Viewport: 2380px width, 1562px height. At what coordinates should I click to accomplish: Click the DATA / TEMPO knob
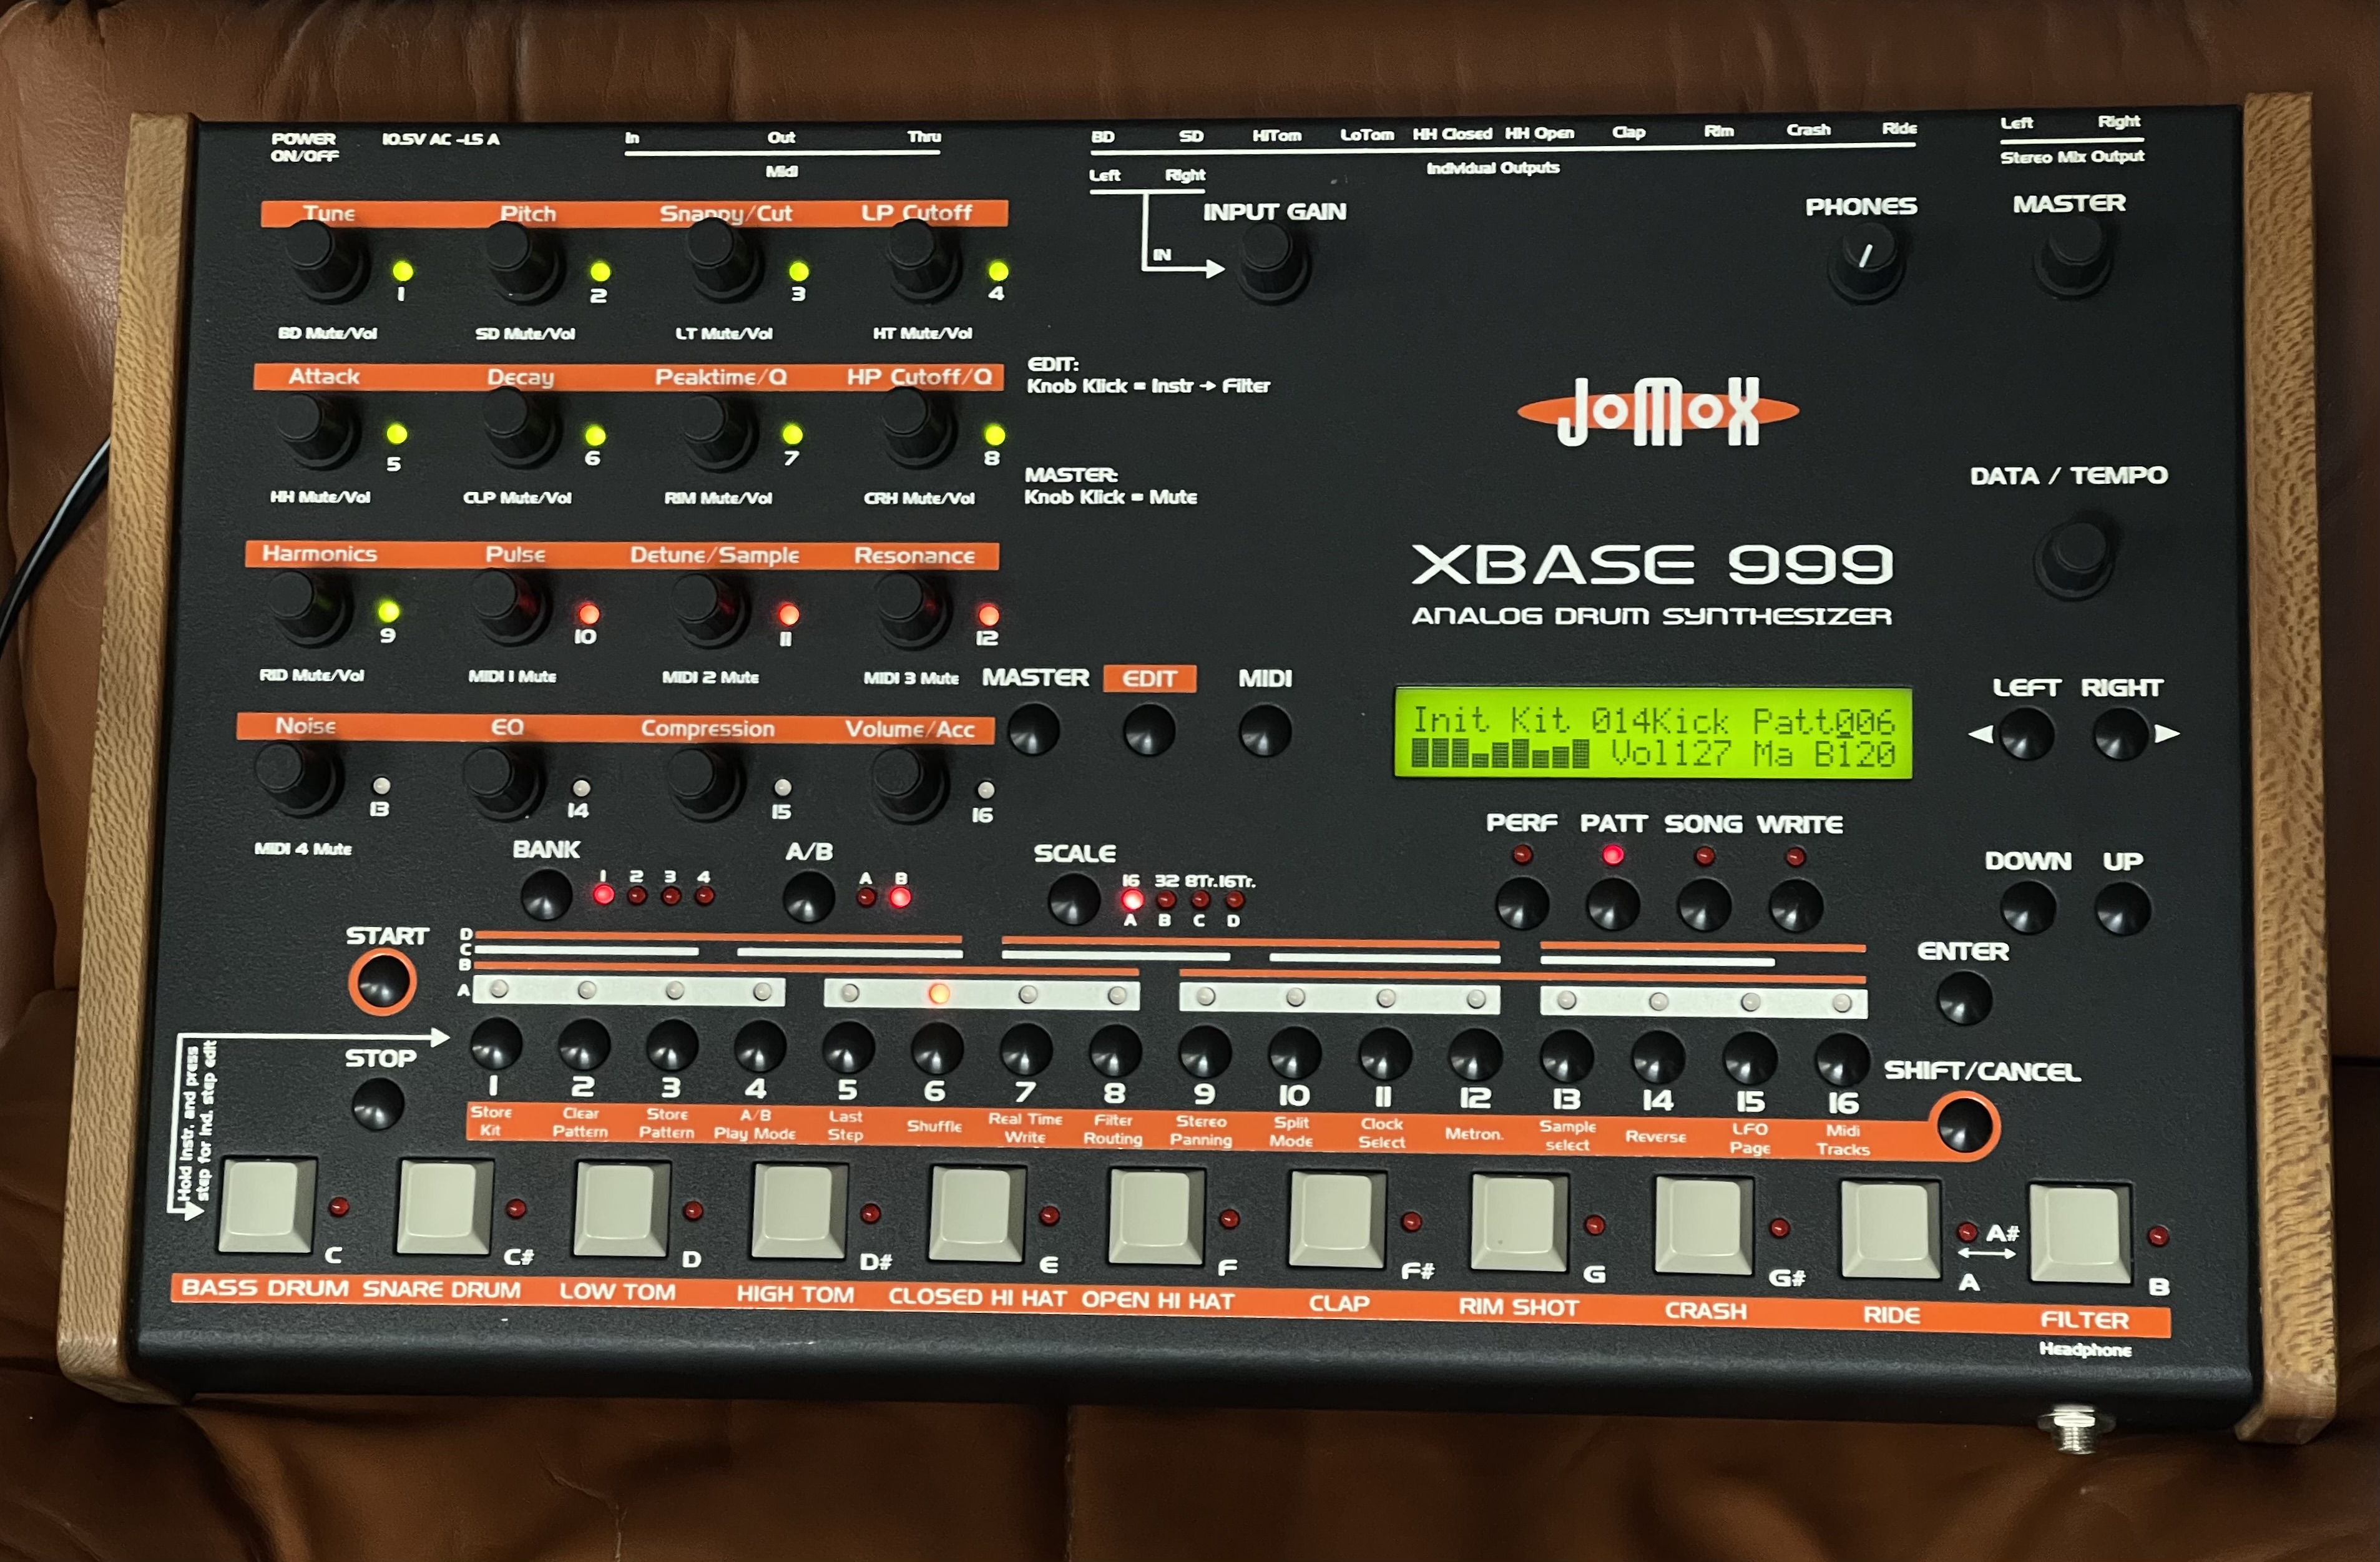coord(2075,555)
